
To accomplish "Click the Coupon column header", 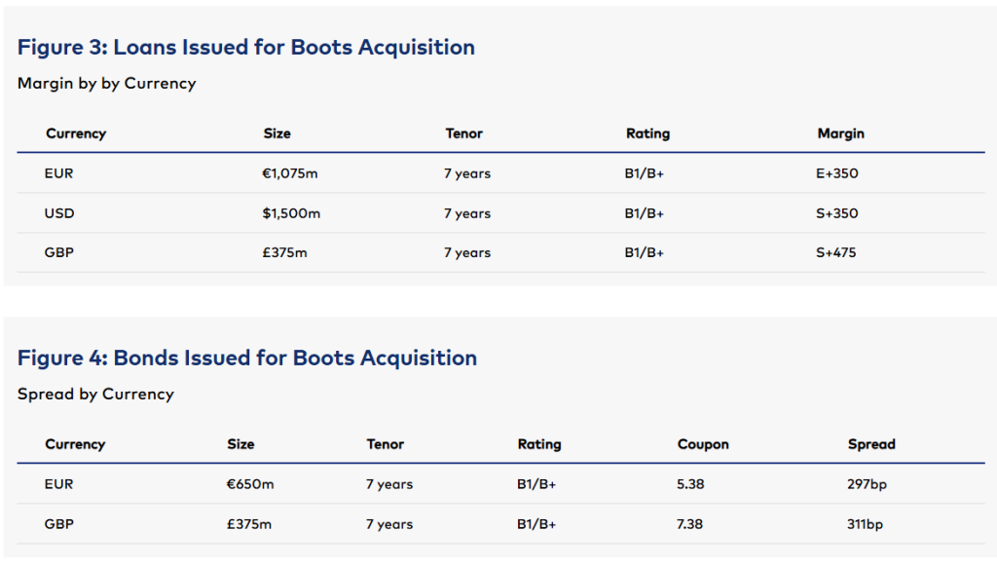I will (x=702, y=444).
